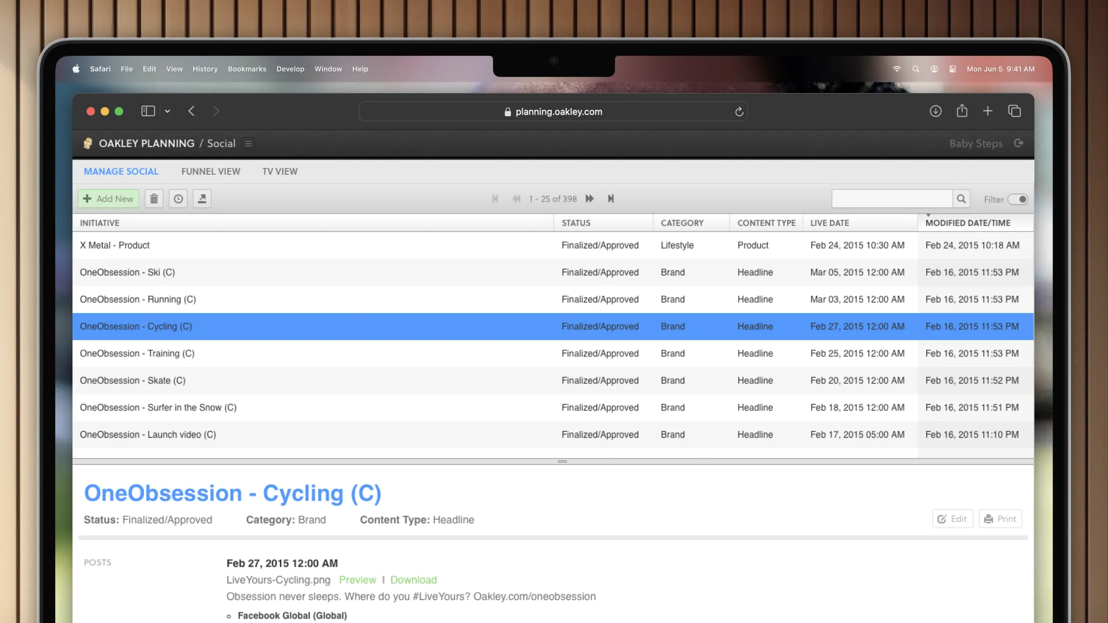1108x623 pixels.
Task: Go back in Safari
Action: tap(192, 111)
